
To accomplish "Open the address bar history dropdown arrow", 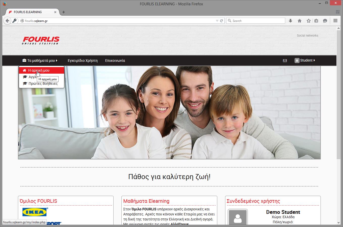I will click(x=217, y=21).
